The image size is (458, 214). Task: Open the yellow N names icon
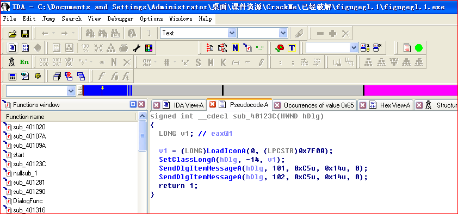235,48
